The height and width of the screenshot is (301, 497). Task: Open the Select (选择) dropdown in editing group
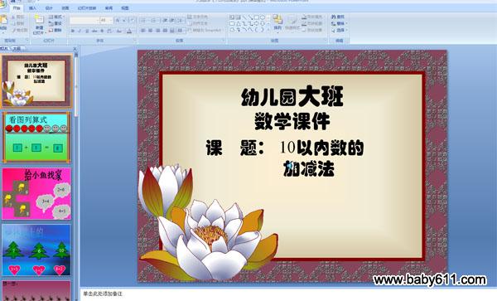(339, 31)
